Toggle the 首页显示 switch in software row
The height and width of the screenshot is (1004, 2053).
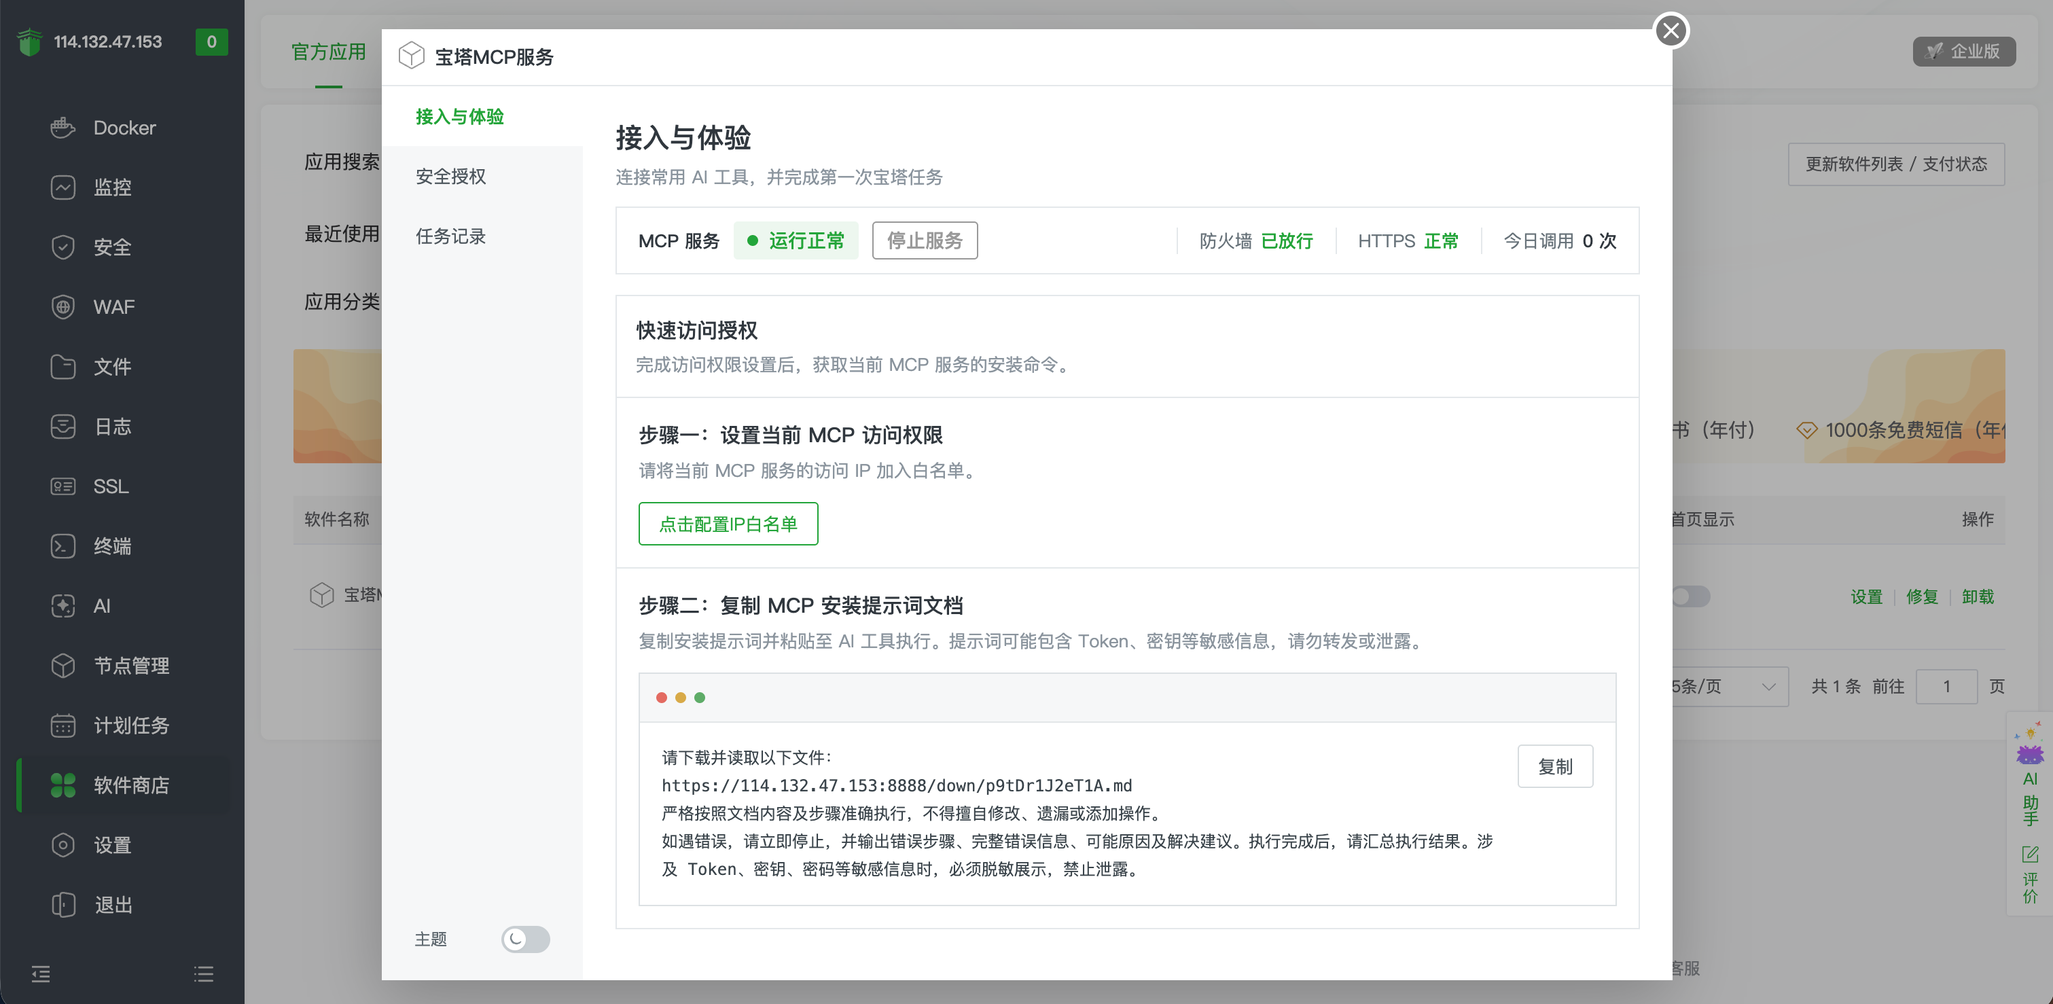coord(1690,596)
